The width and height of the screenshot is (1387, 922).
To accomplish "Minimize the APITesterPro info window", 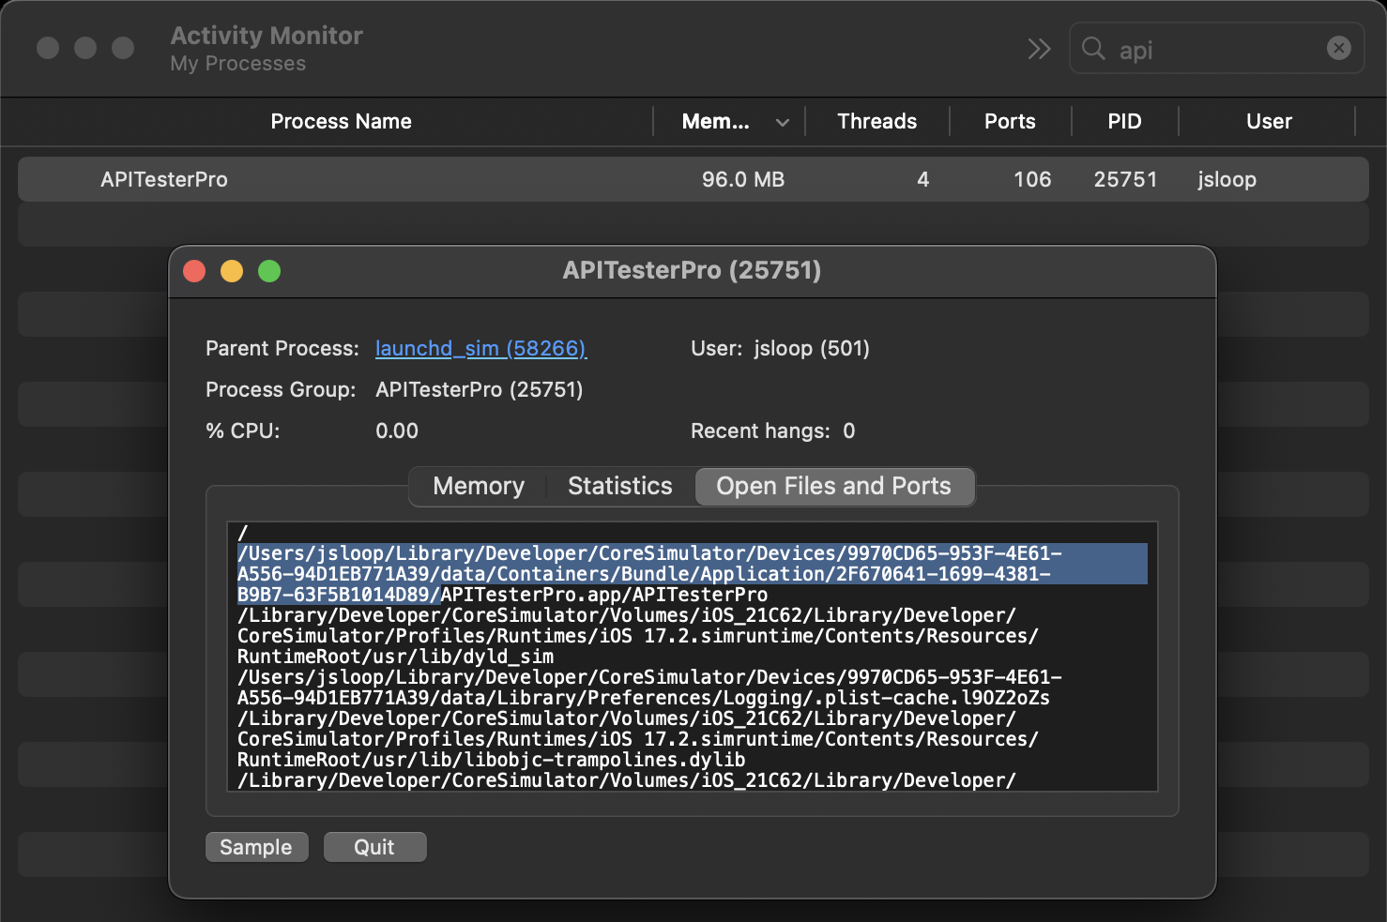I will (x=232, y=271).
